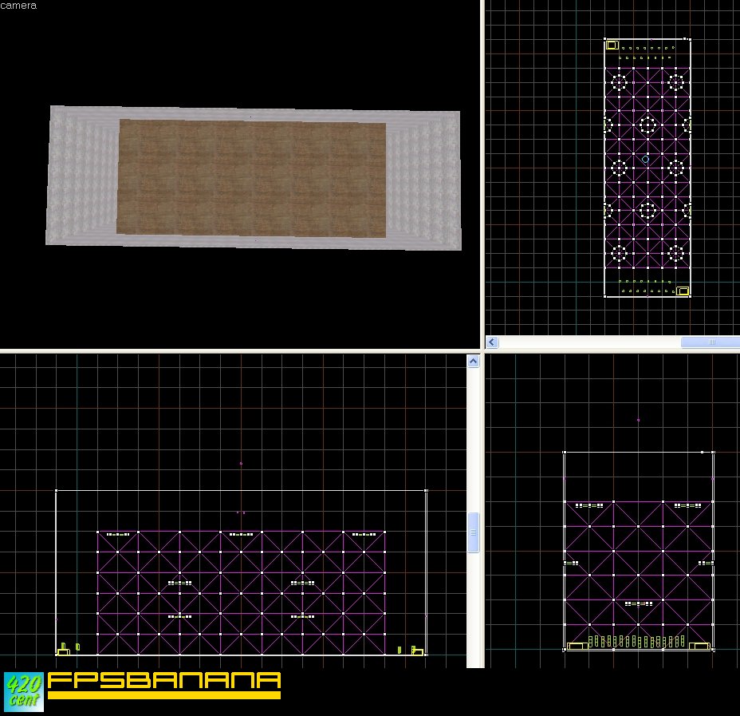Select yellow entity box at bottom-left of side view
Image resolution: width=740 pixels, height=716 pixels.
point(577,646)
